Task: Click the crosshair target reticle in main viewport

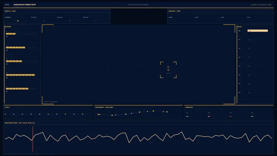Action: coord(168,70)
